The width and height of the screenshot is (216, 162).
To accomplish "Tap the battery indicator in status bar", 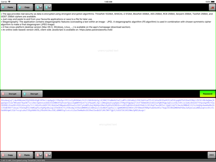I will click(213, 2).
